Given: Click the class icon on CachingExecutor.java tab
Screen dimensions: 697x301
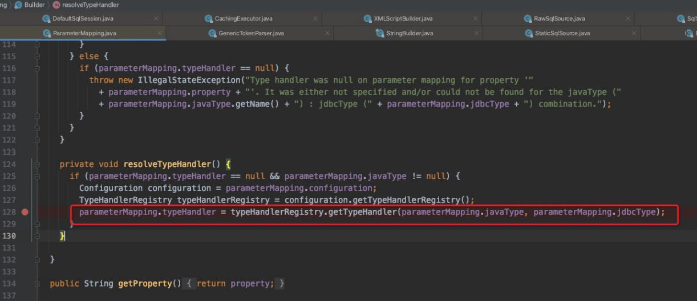Looking at the screenshot, I should click(x=209, y=19).
